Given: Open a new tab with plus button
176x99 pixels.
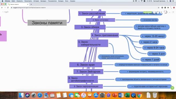Looking at the screenshot, I should pyautogui.click(x=31, y=4).
